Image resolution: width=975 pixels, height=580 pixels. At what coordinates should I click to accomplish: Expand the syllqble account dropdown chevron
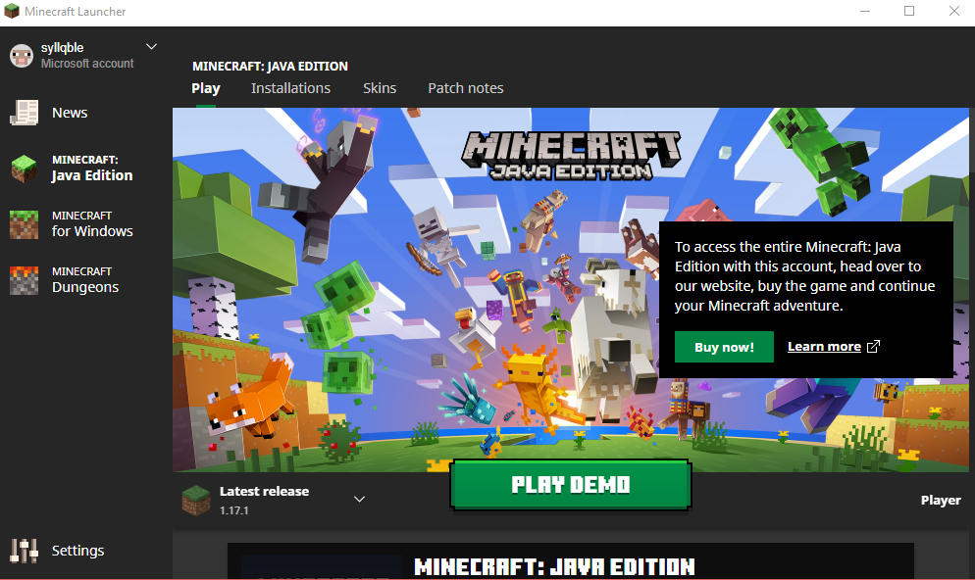tap(151, 47)
